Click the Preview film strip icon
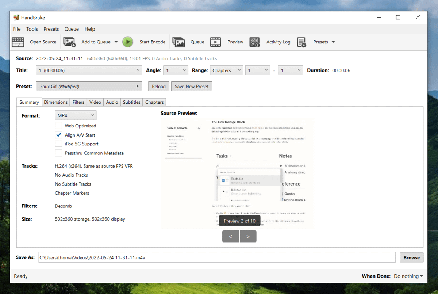The image size is (438, 294). click(215, 42)
